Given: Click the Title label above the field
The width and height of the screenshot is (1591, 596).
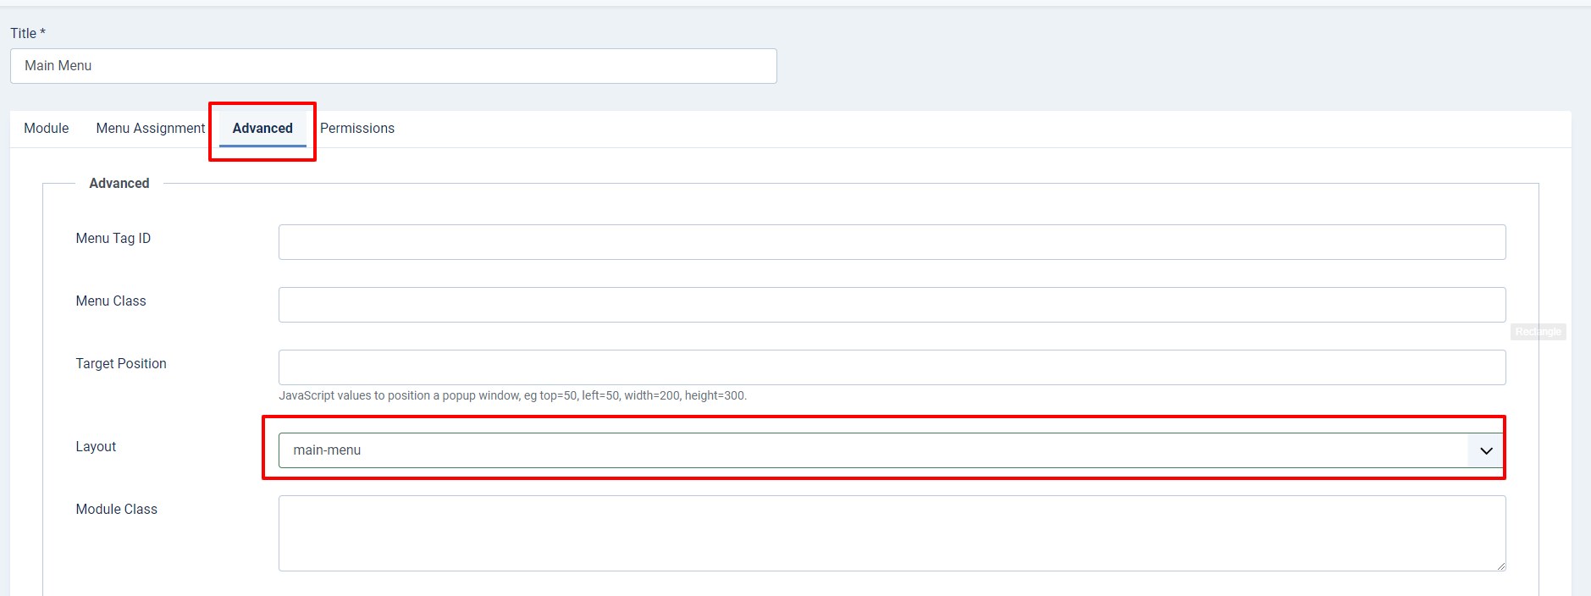Looking at the screenshot, I should (x=24, y=34).
